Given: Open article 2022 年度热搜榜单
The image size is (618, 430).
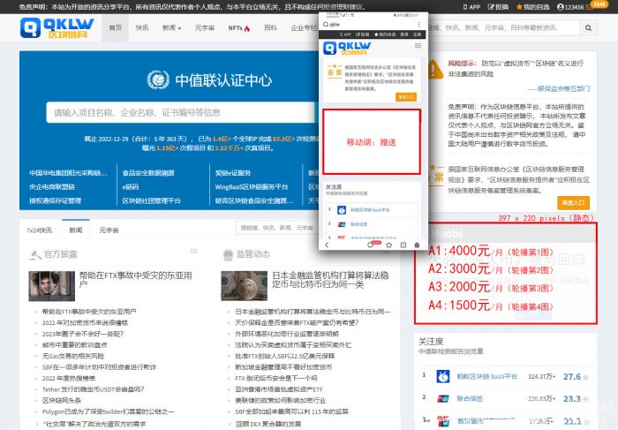Looking at the screenshot, I should tap(69, 379).
